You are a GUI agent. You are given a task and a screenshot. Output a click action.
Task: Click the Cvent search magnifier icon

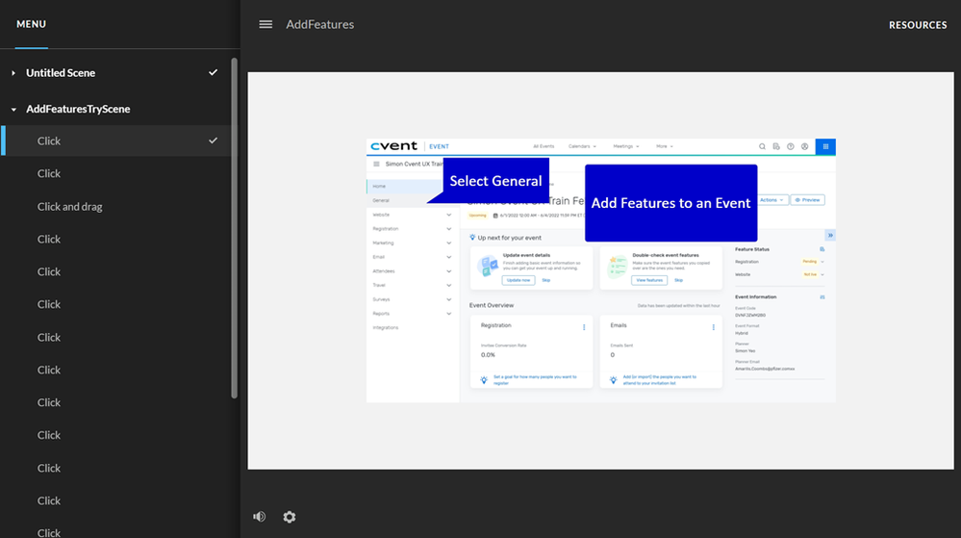(763, 146)
